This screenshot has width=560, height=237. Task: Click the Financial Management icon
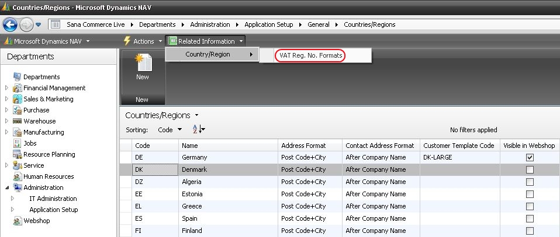[x=17, y=88]
